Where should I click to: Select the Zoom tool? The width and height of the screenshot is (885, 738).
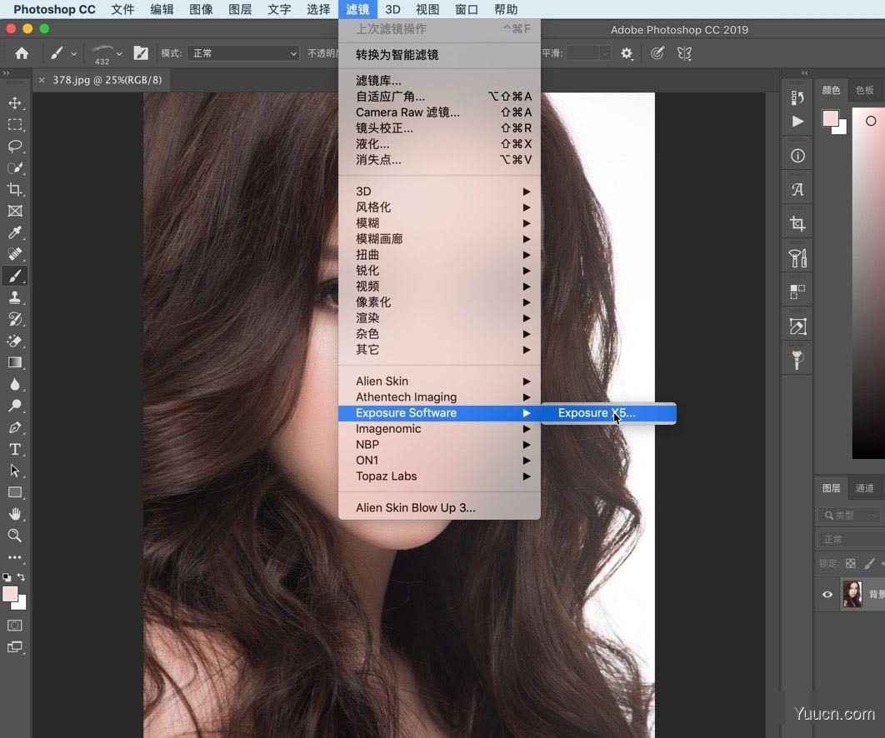15,536
